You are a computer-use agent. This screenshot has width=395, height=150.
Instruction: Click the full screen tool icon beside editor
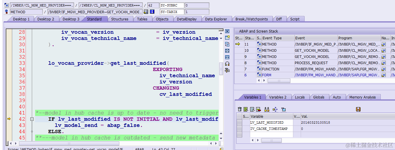pos(227,51)
